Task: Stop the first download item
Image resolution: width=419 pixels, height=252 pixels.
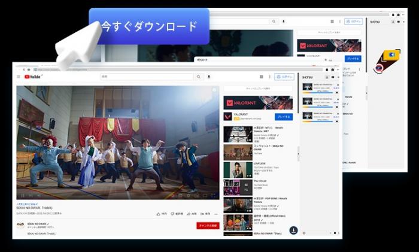Action: pos(336,92)
